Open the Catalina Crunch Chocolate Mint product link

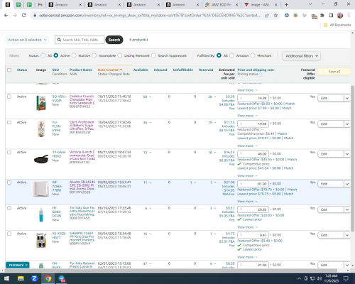pos(82,99)
